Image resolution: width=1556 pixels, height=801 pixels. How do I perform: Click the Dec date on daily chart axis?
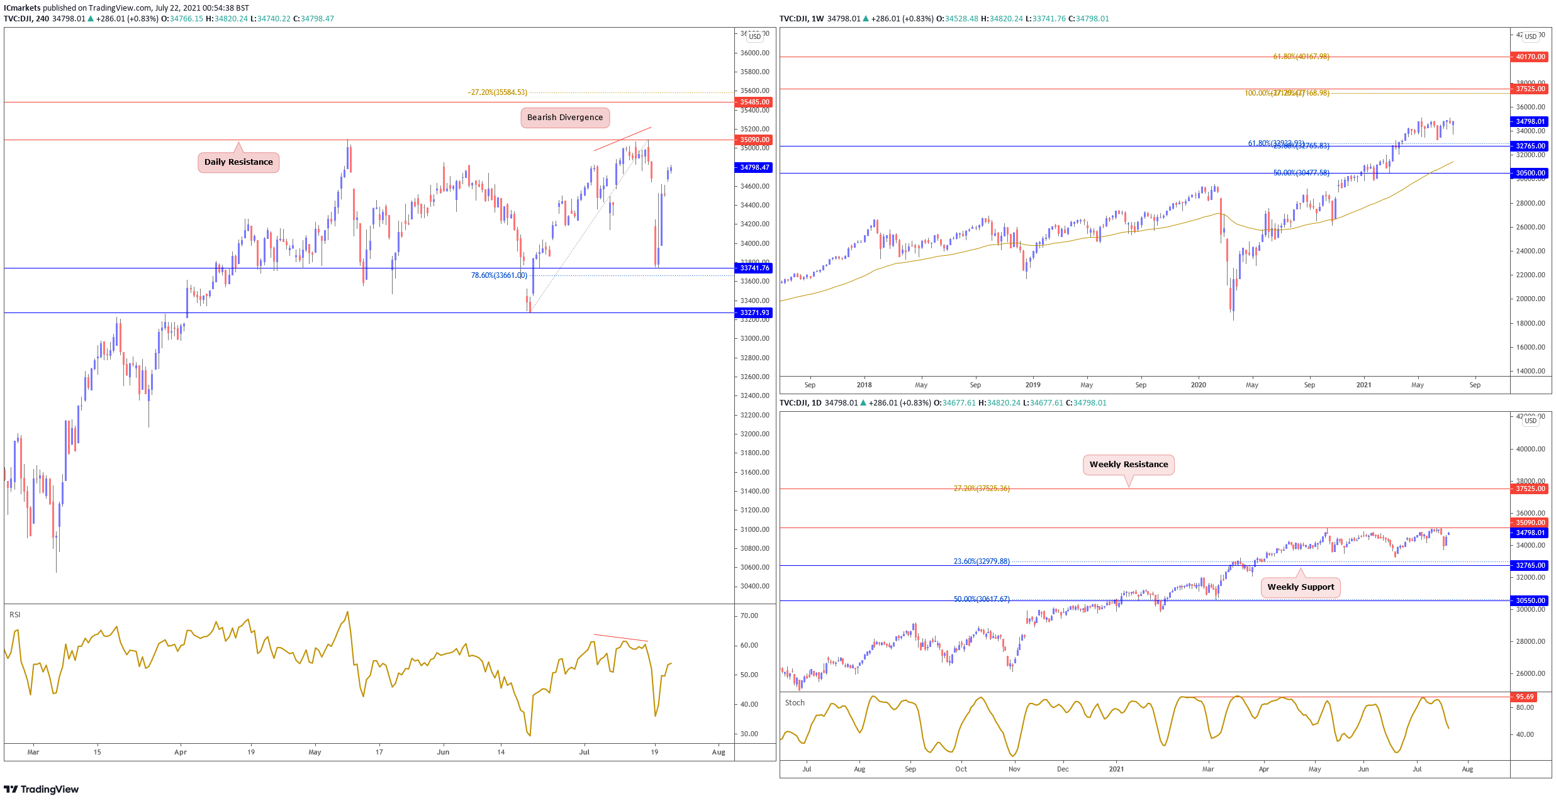(1063, 769)
